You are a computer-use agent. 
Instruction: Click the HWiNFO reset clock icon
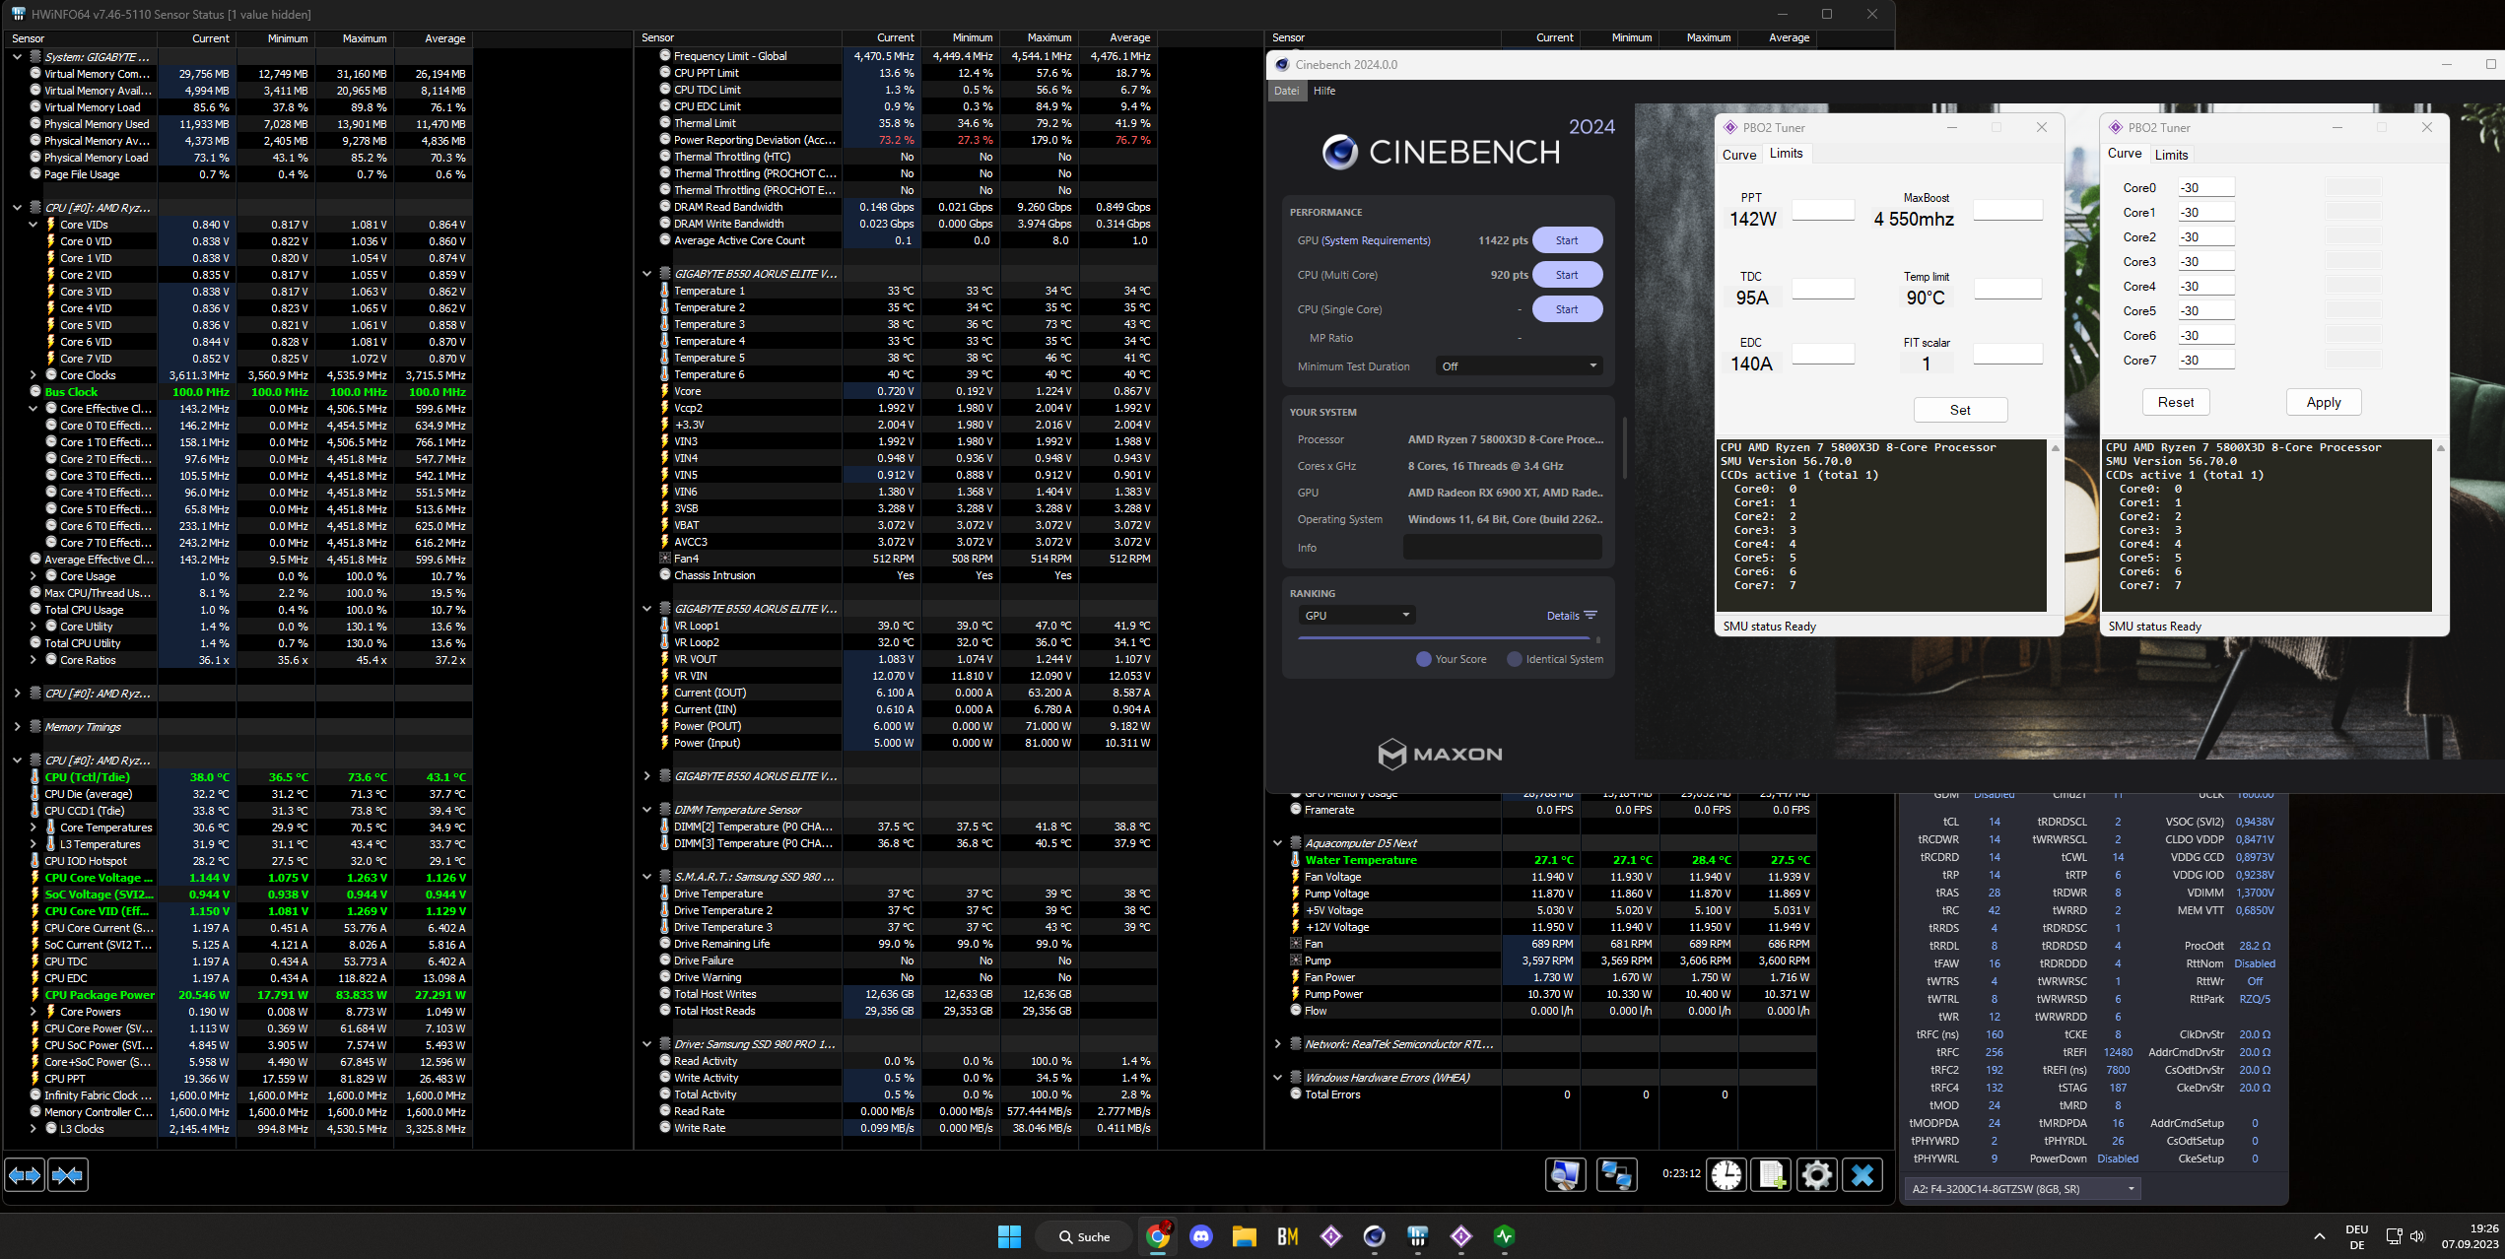1726,1174
